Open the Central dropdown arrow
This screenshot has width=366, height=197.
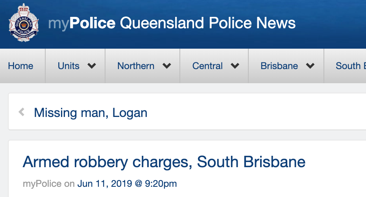[235, 66]
